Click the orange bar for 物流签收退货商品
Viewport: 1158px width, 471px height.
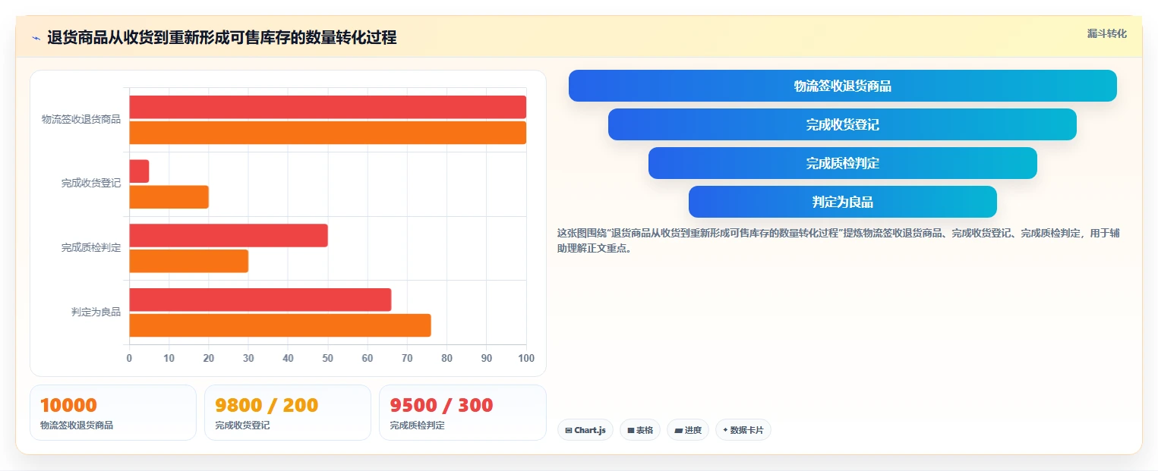(327, 133)
